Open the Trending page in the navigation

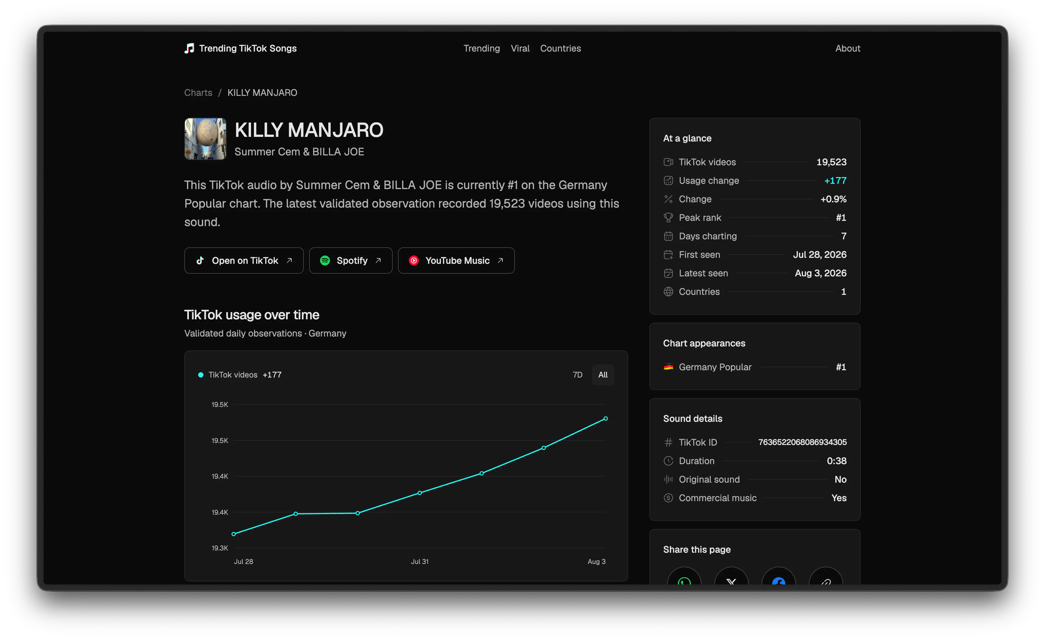pyautogui.click(x=481, y=48)
